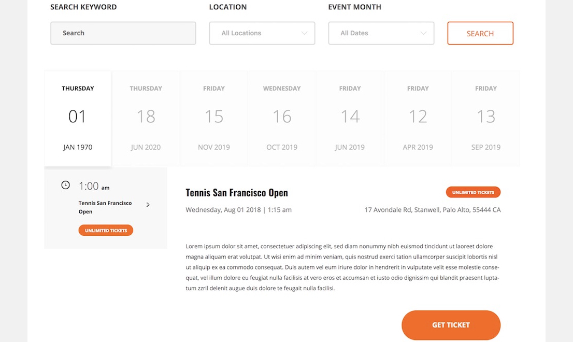
Task: Click into the Search keyword field
Action: pyautogui.click(x=123, y=33)
